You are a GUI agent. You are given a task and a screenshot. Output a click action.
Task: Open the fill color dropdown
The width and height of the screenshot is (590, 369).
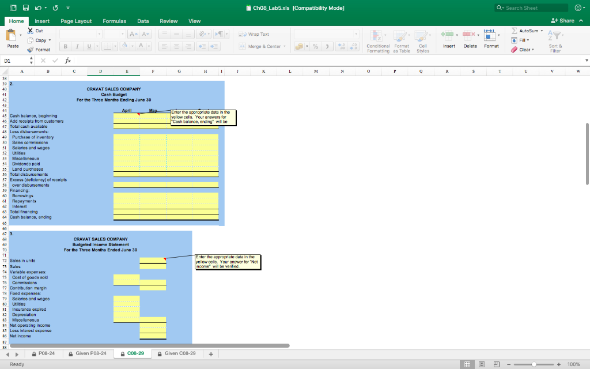tap(132, 46)
